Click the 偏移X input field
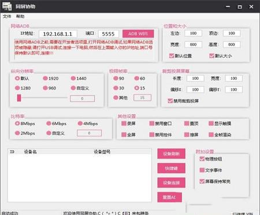Image resolution: width=260 pixels, height=215 pixels. pyautogui.click(x=195, y=90)
